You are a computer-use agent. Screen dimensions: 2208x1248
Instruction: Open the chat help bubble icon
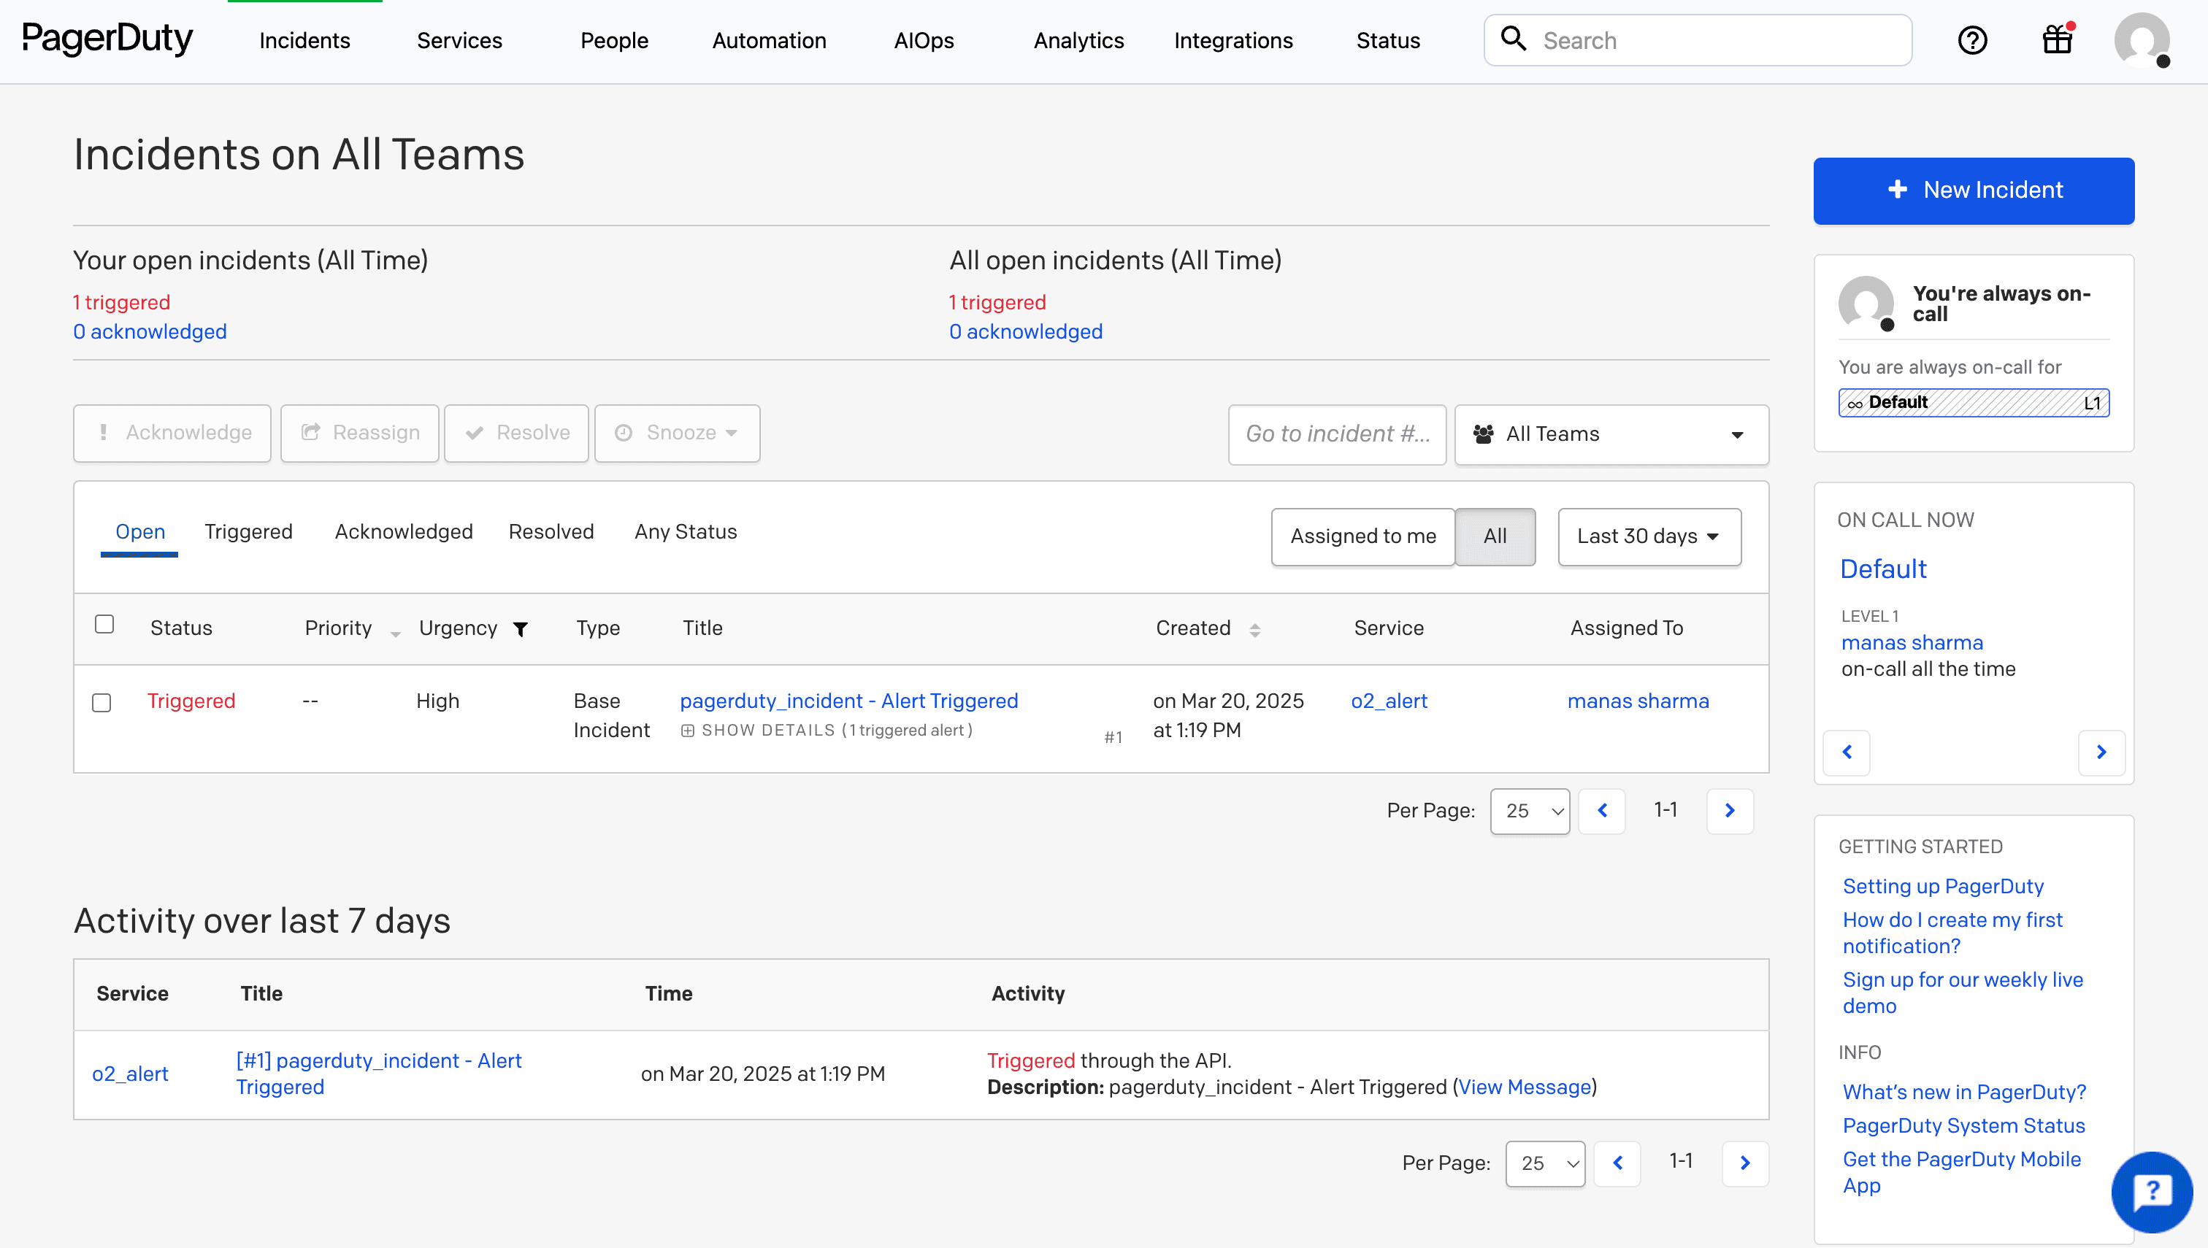click(x=2151, y=1190)
